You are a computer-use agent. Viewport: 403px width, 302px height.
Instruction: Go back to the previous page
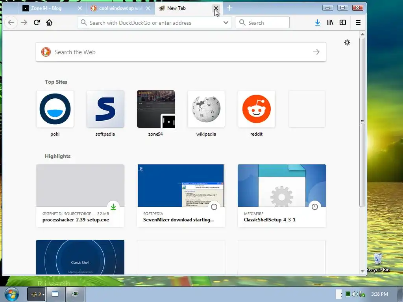point(11,22)
